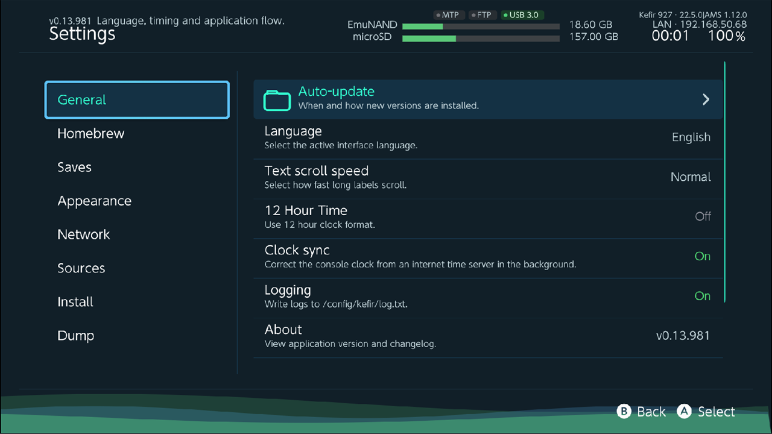
Task: Click the MTP status indicator
Action: [x=448, y=15]
